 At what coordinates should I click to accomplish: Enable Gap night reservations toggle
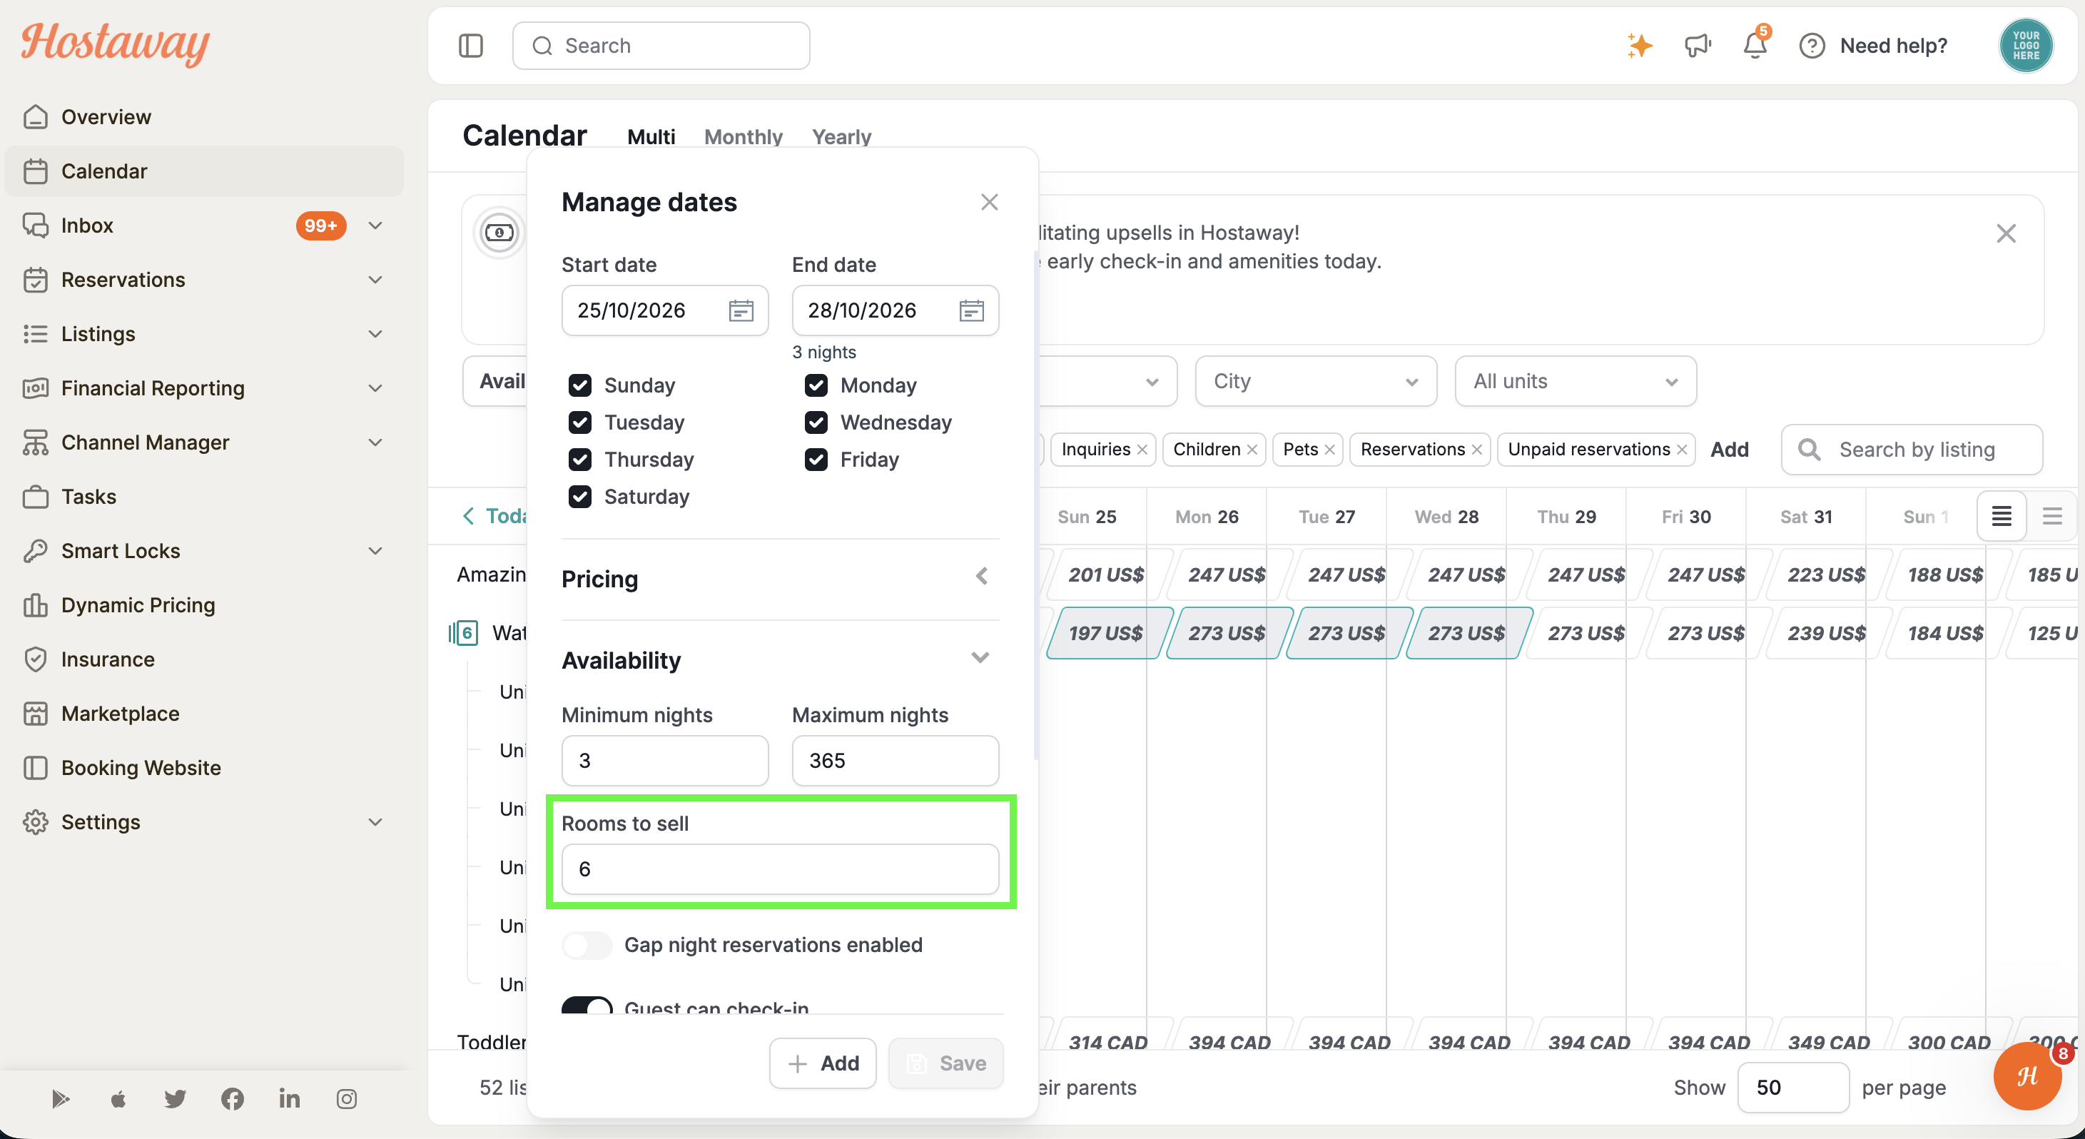[x=587, y=945]
